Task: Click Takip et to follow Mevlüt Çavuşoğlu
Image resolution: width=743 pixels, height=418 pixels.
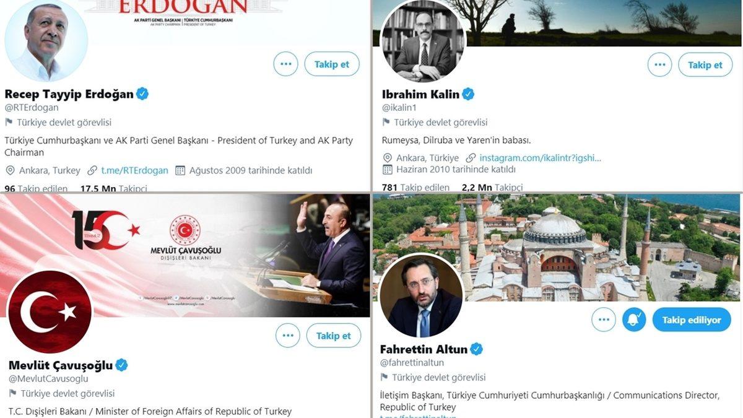Action: click(x=333, y=335)
